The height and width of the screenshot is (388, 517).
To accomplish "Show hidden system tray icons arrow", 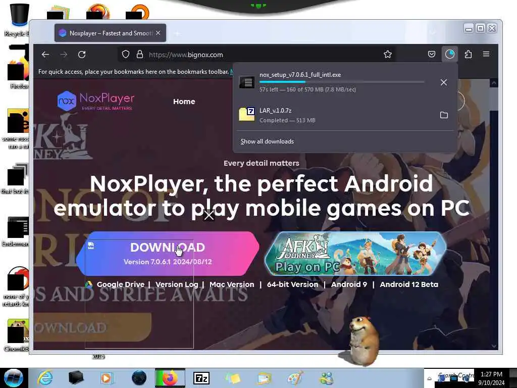I will point(429,378).
